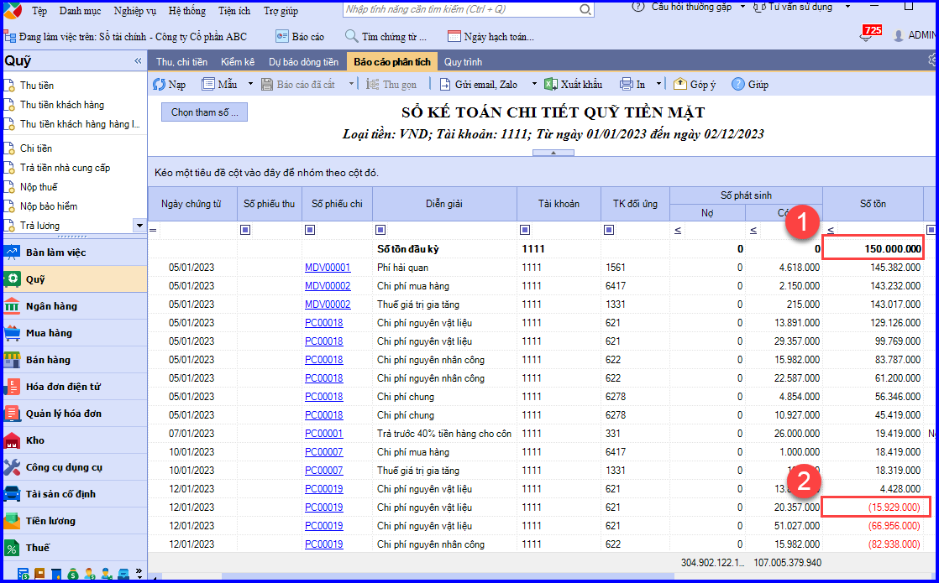Open the Nghiệp vụ menu
939x583 pixels.
[x=135, y=11]
